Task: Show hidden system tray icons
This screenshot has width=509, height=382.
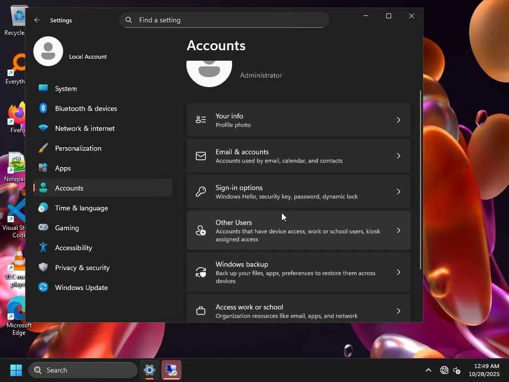Action: [428, 370]
